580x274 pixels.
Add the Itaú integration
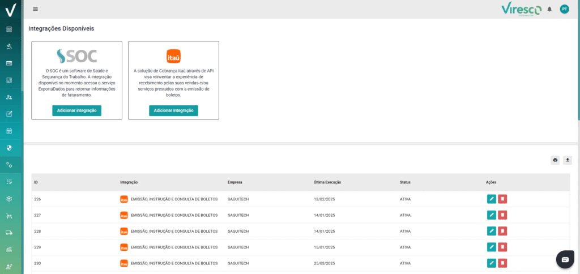[173, 110]
